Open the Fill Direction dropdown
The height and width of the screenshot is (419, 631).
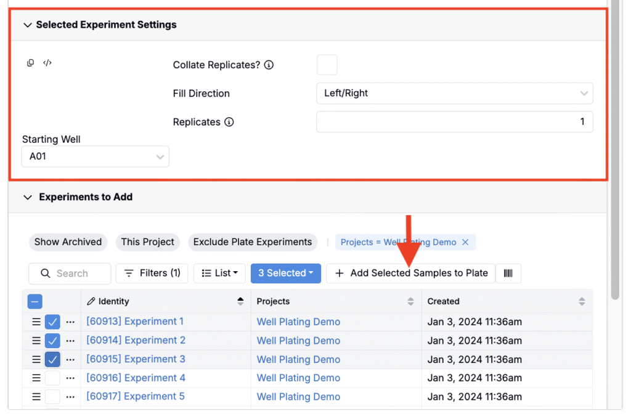pos(454,94)
